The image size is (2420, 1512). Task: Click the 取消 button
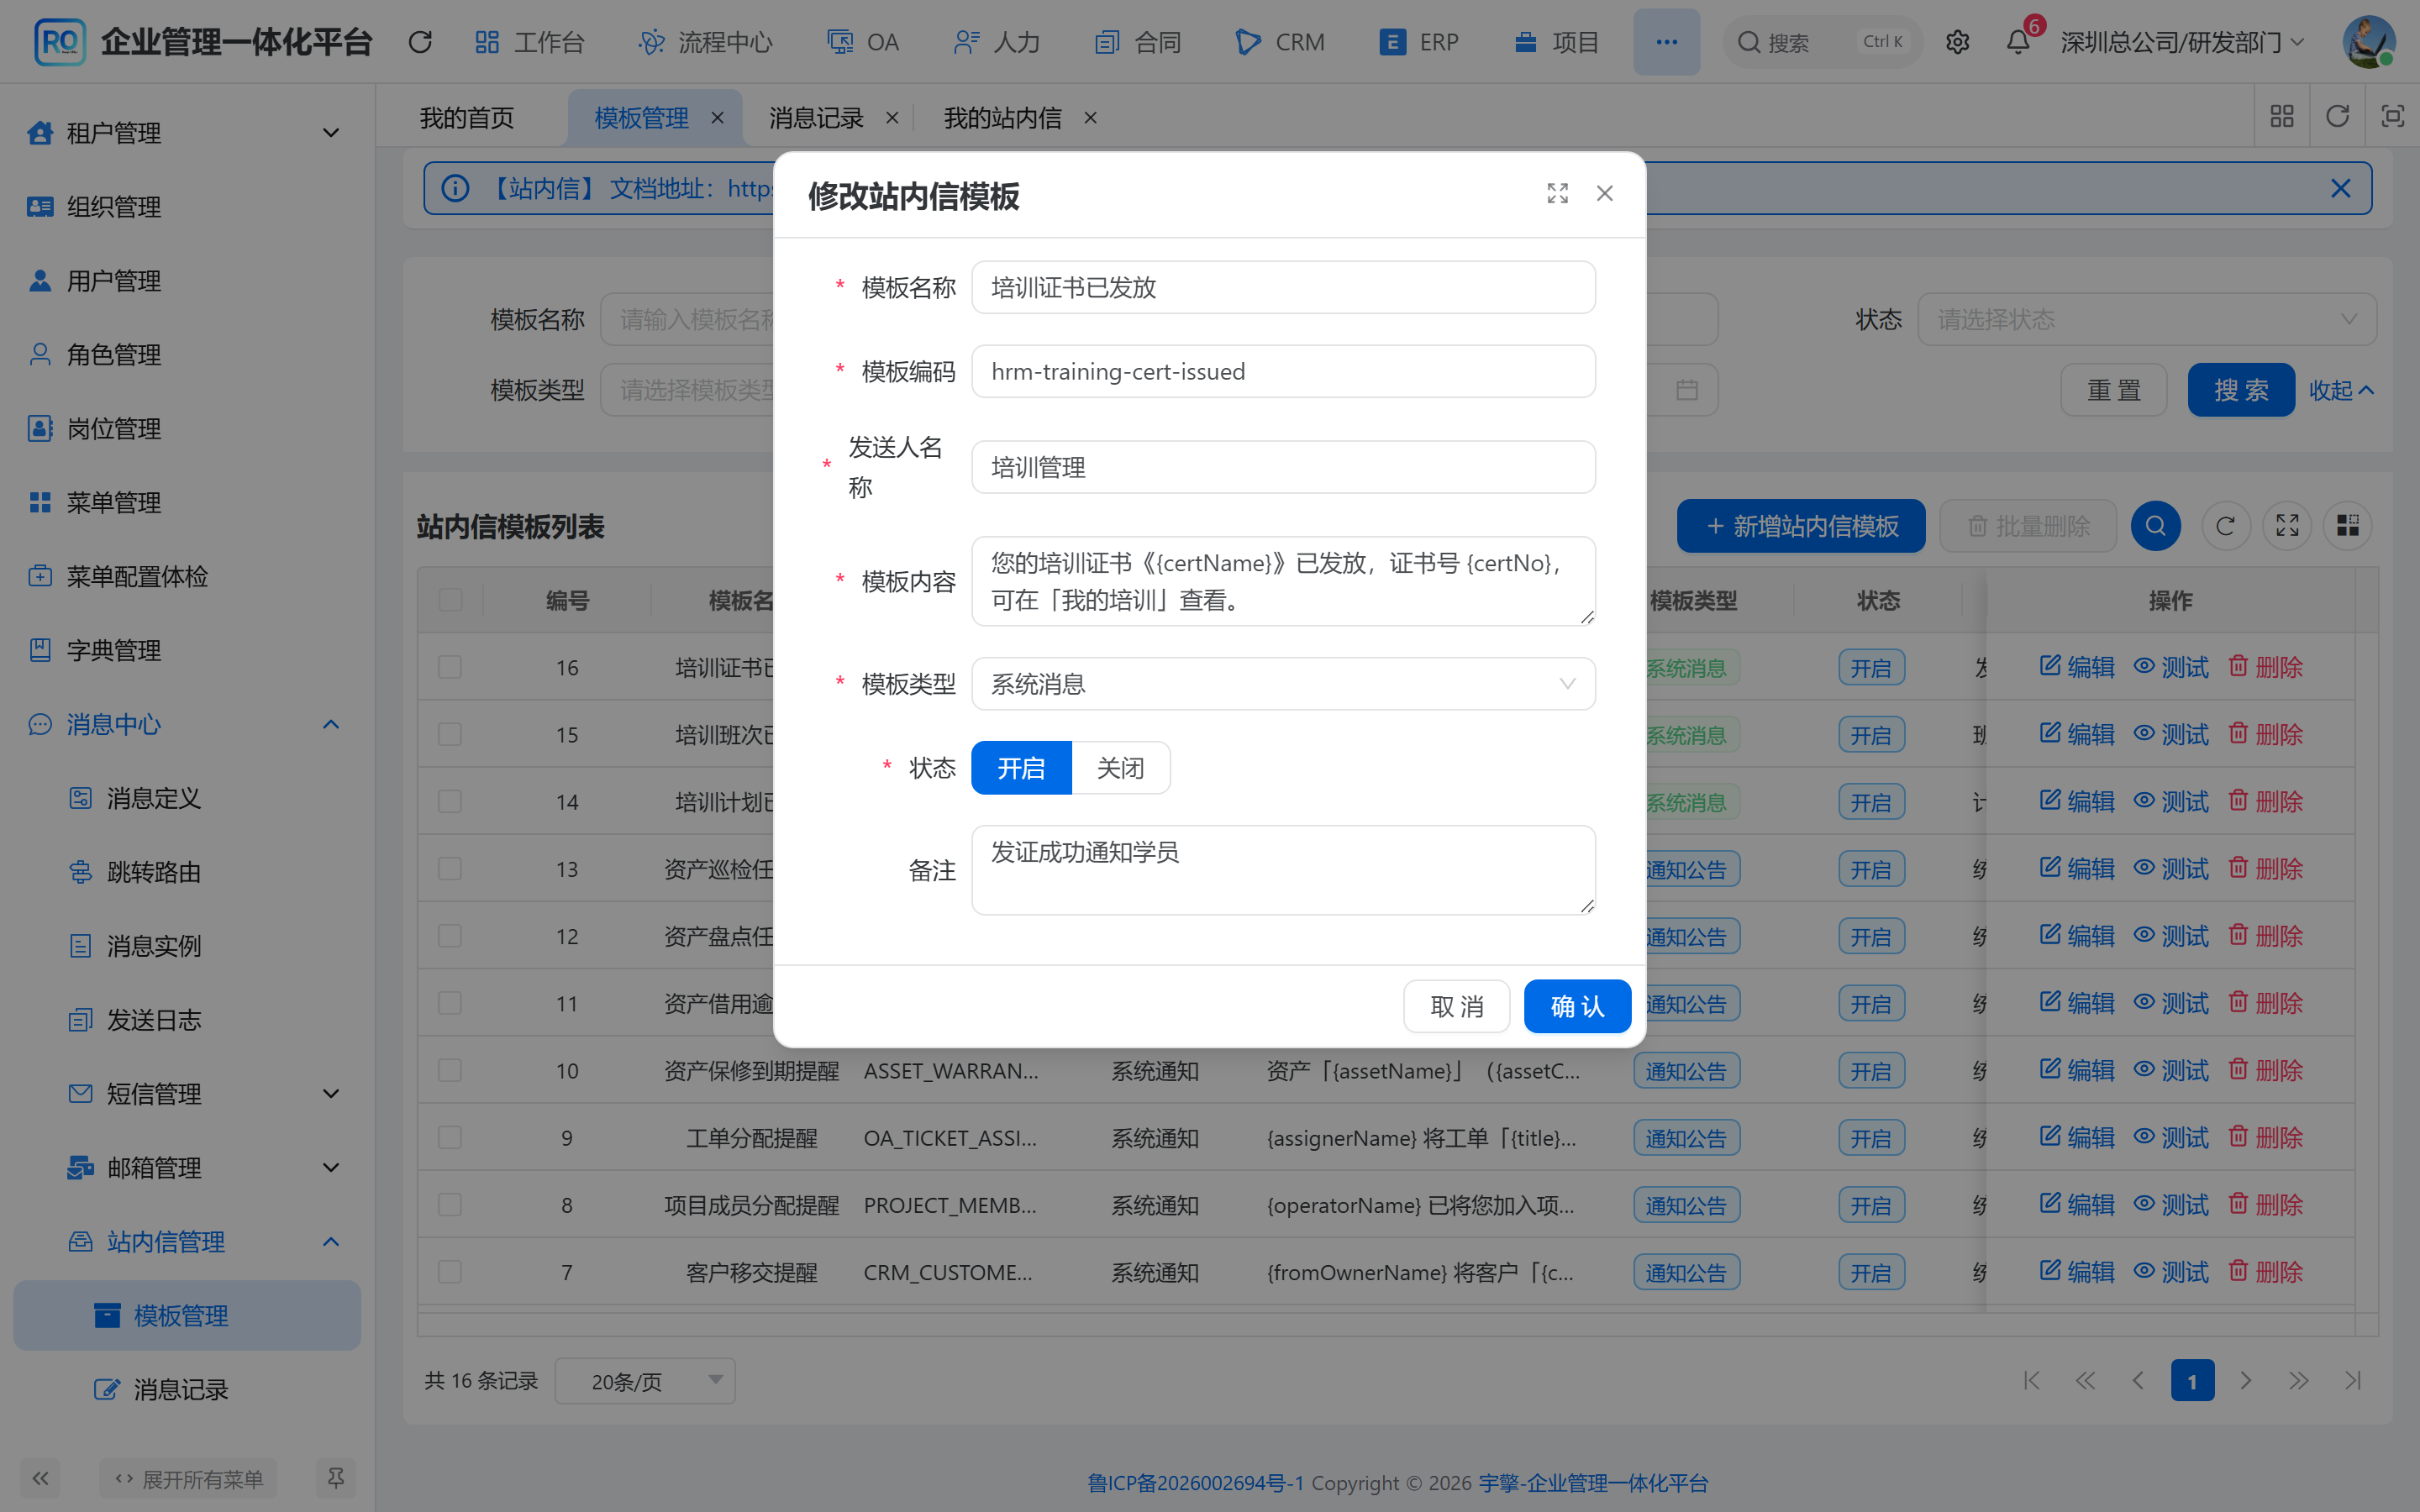(1456, 1006)
